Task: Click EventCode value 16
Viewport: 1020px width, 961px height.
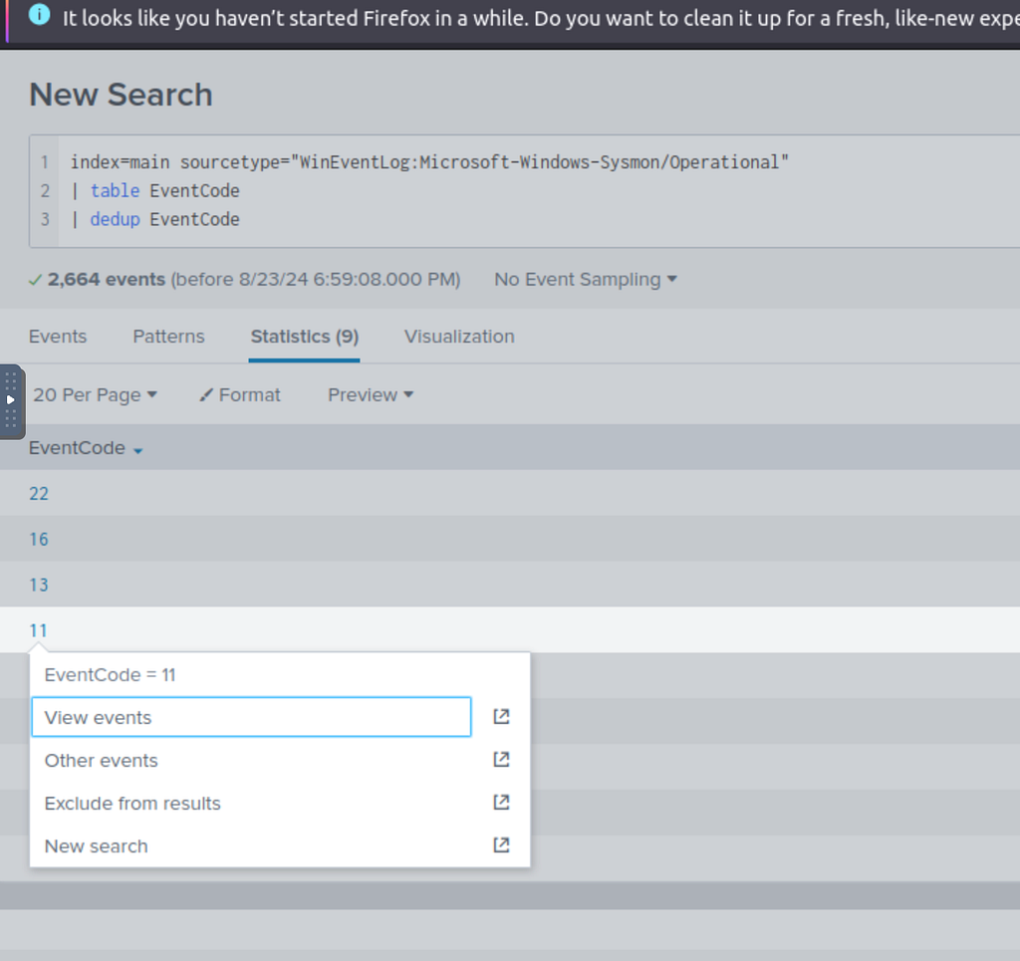Action: (x=39, y=539)
